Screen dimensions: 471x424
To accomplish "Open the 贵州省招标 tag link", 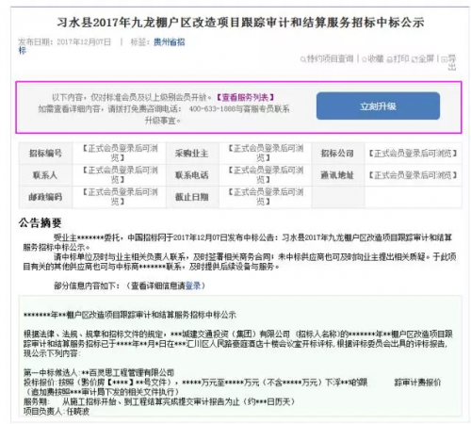I will pyautogui.click(x=169, y=42).
